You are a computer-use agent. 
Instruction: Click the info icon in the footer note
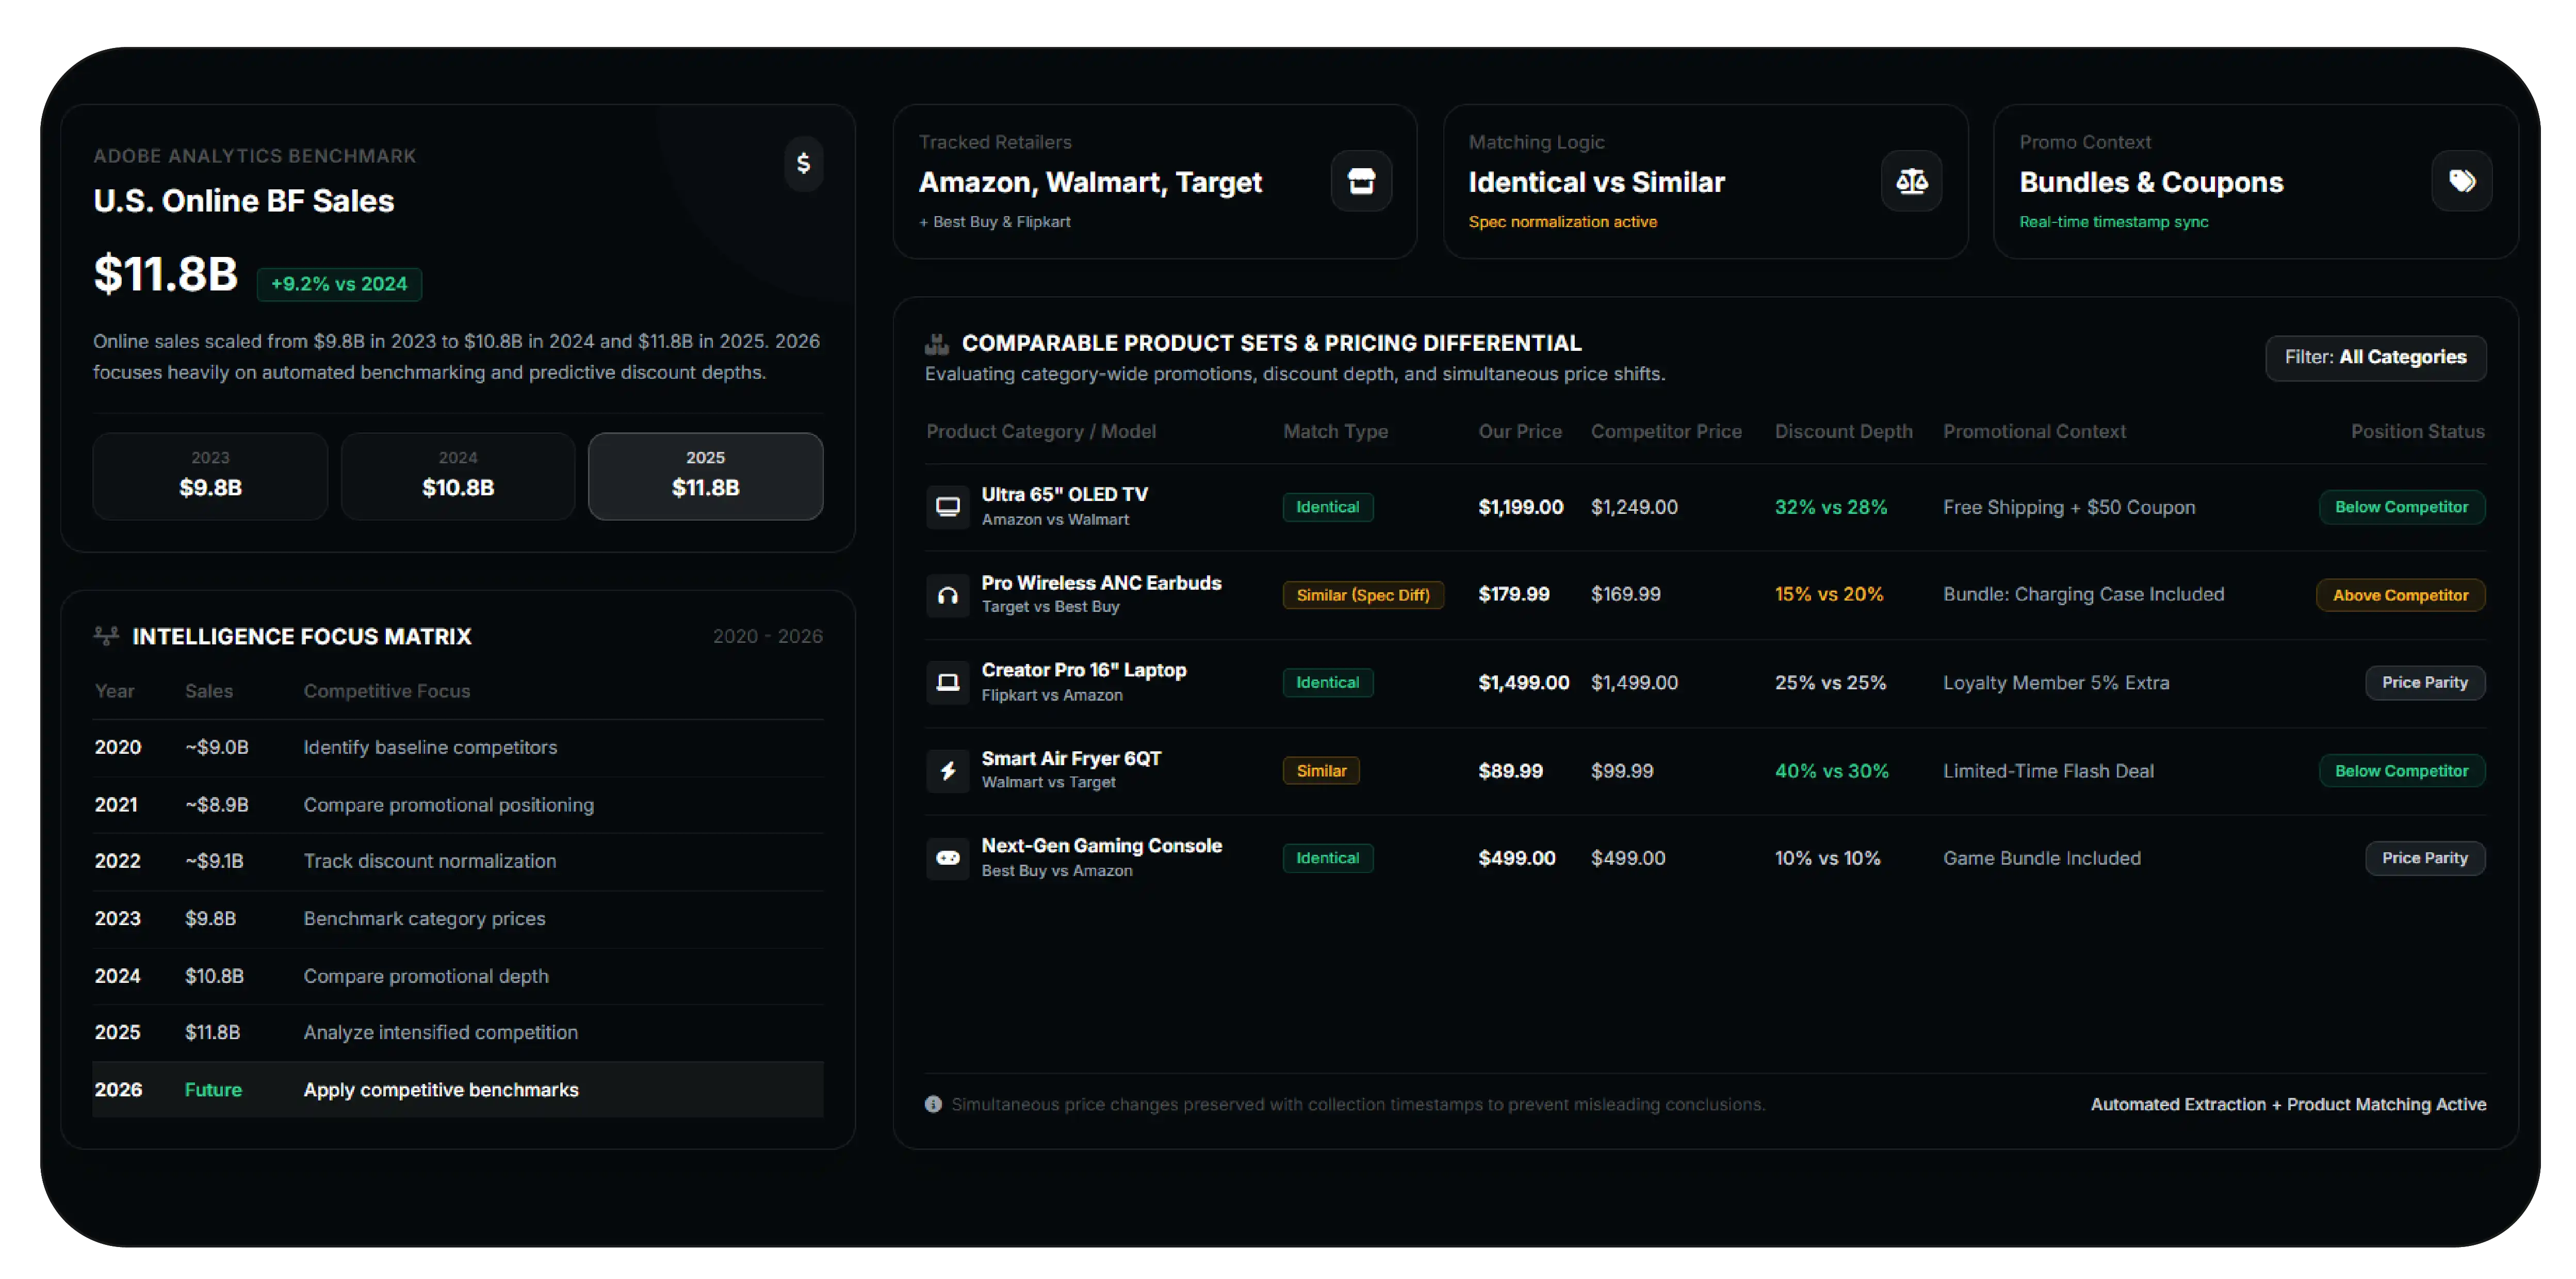click(x=933, y=1104)
